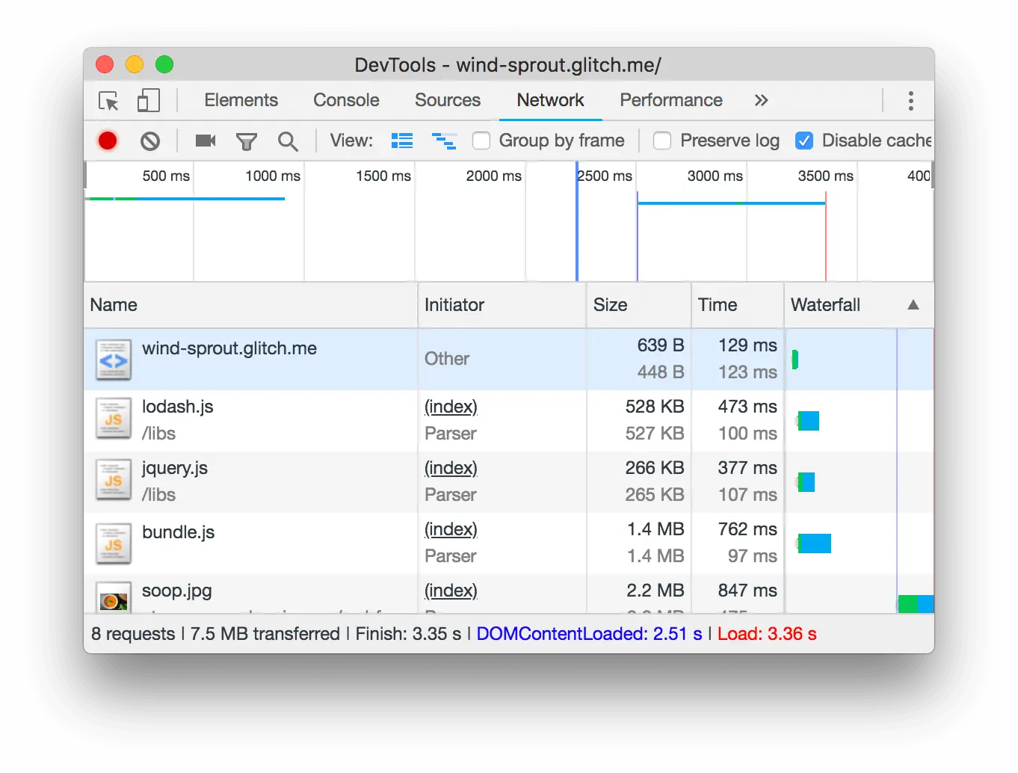Viewport: 1018px width, 773px height.
Task: Open the (index) initiator link for jquery.js
Action: click(x=451, y=468)
